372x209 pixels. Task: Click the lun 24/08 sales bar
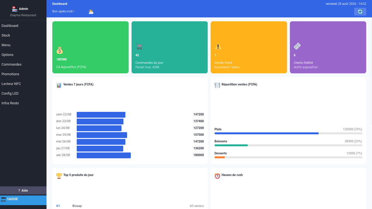99,128
